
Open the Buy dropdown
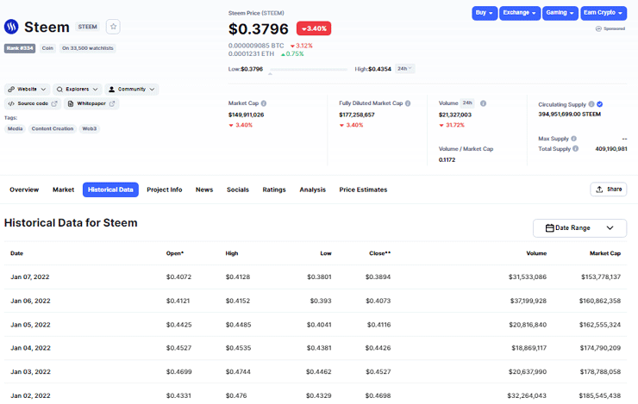485,13
